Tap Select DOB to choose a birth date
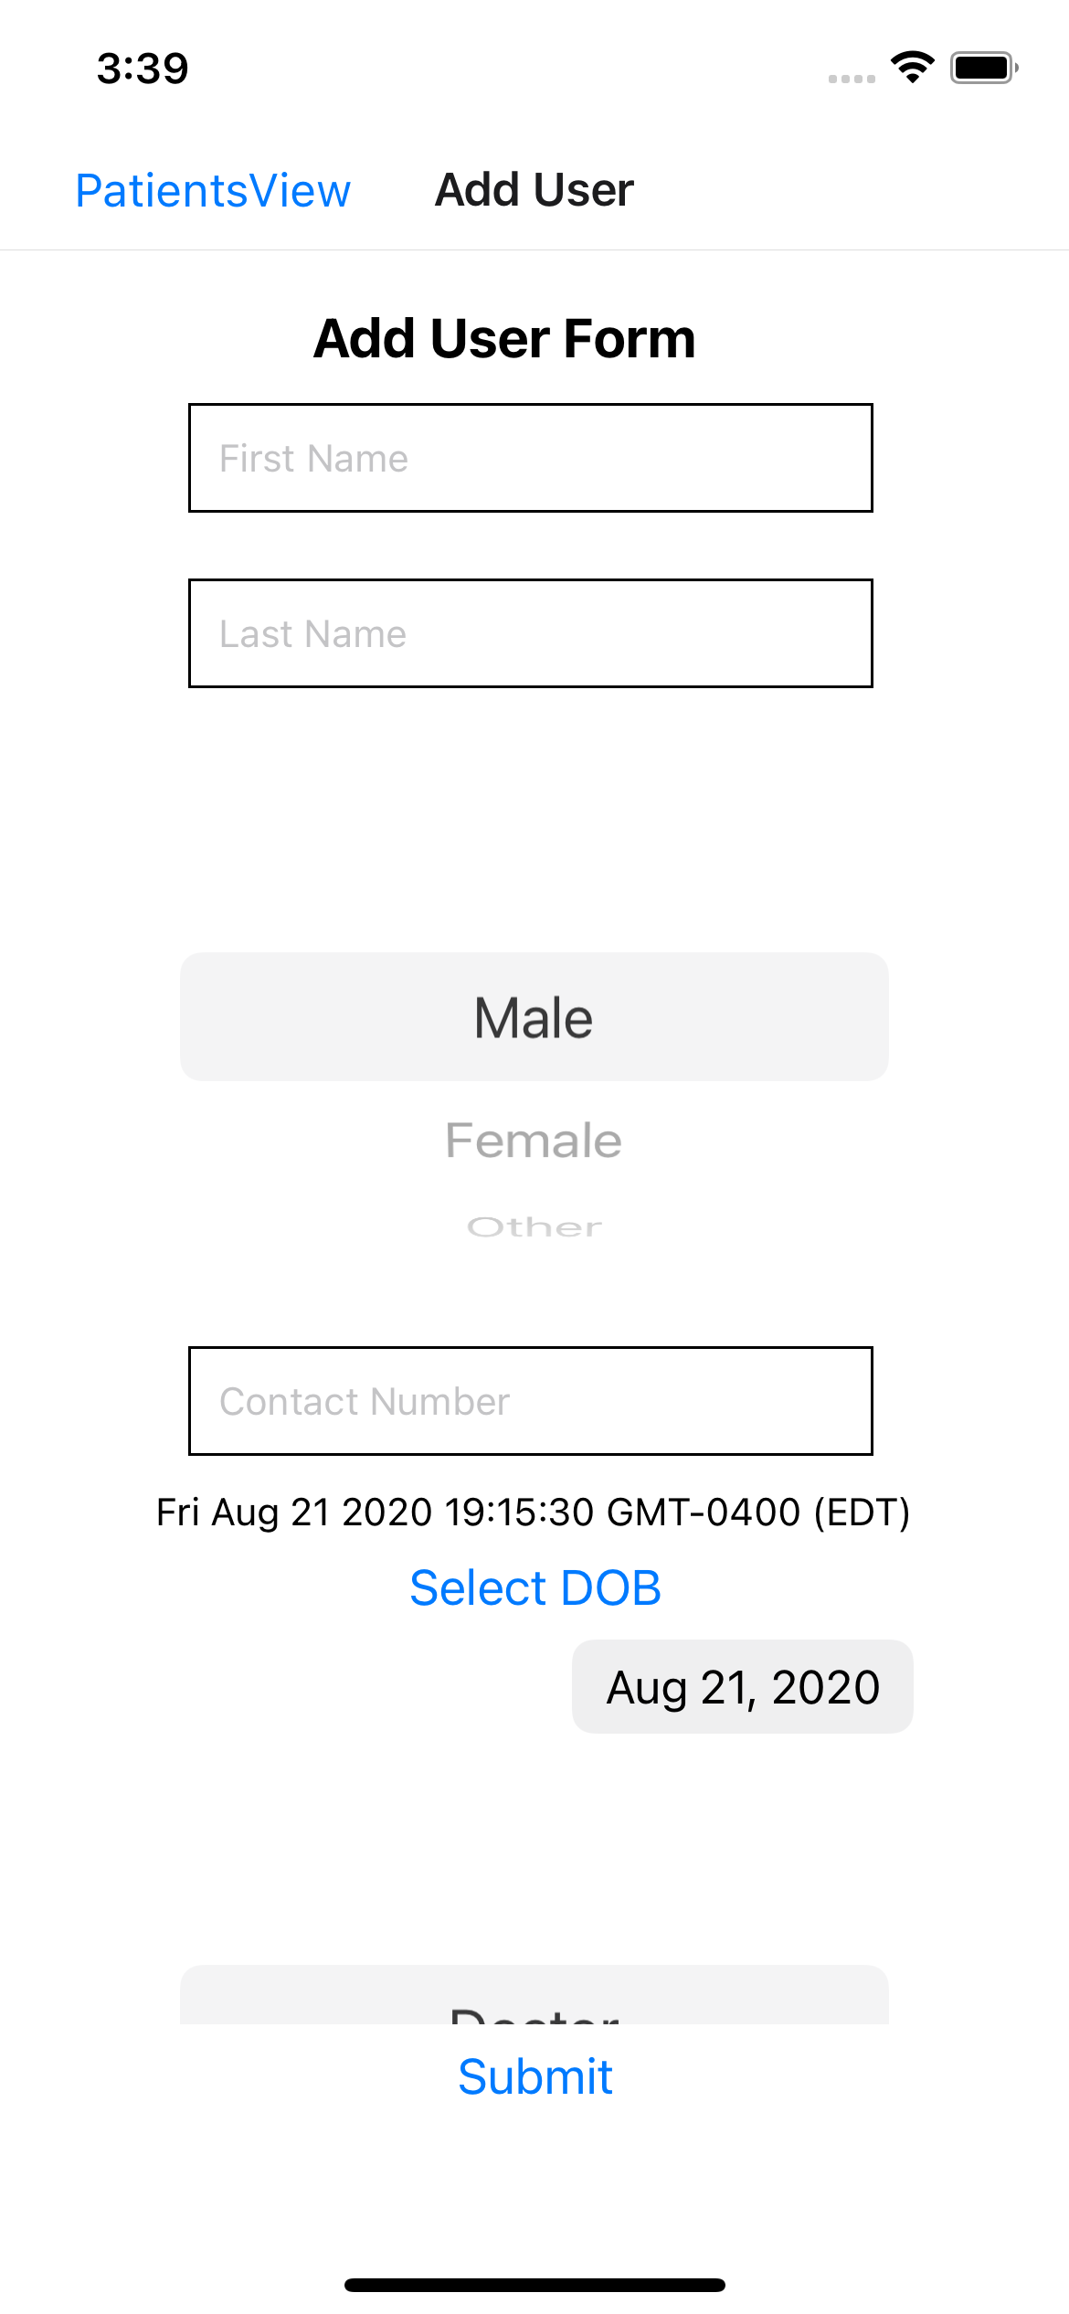The height and width of the screenshot is (2314, 1069). click(534, 1587)
